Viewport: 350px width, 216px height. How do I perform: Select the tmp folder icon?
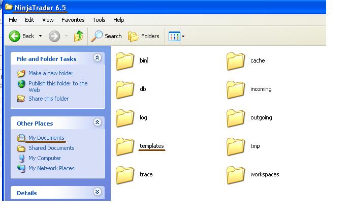[236, 146]
